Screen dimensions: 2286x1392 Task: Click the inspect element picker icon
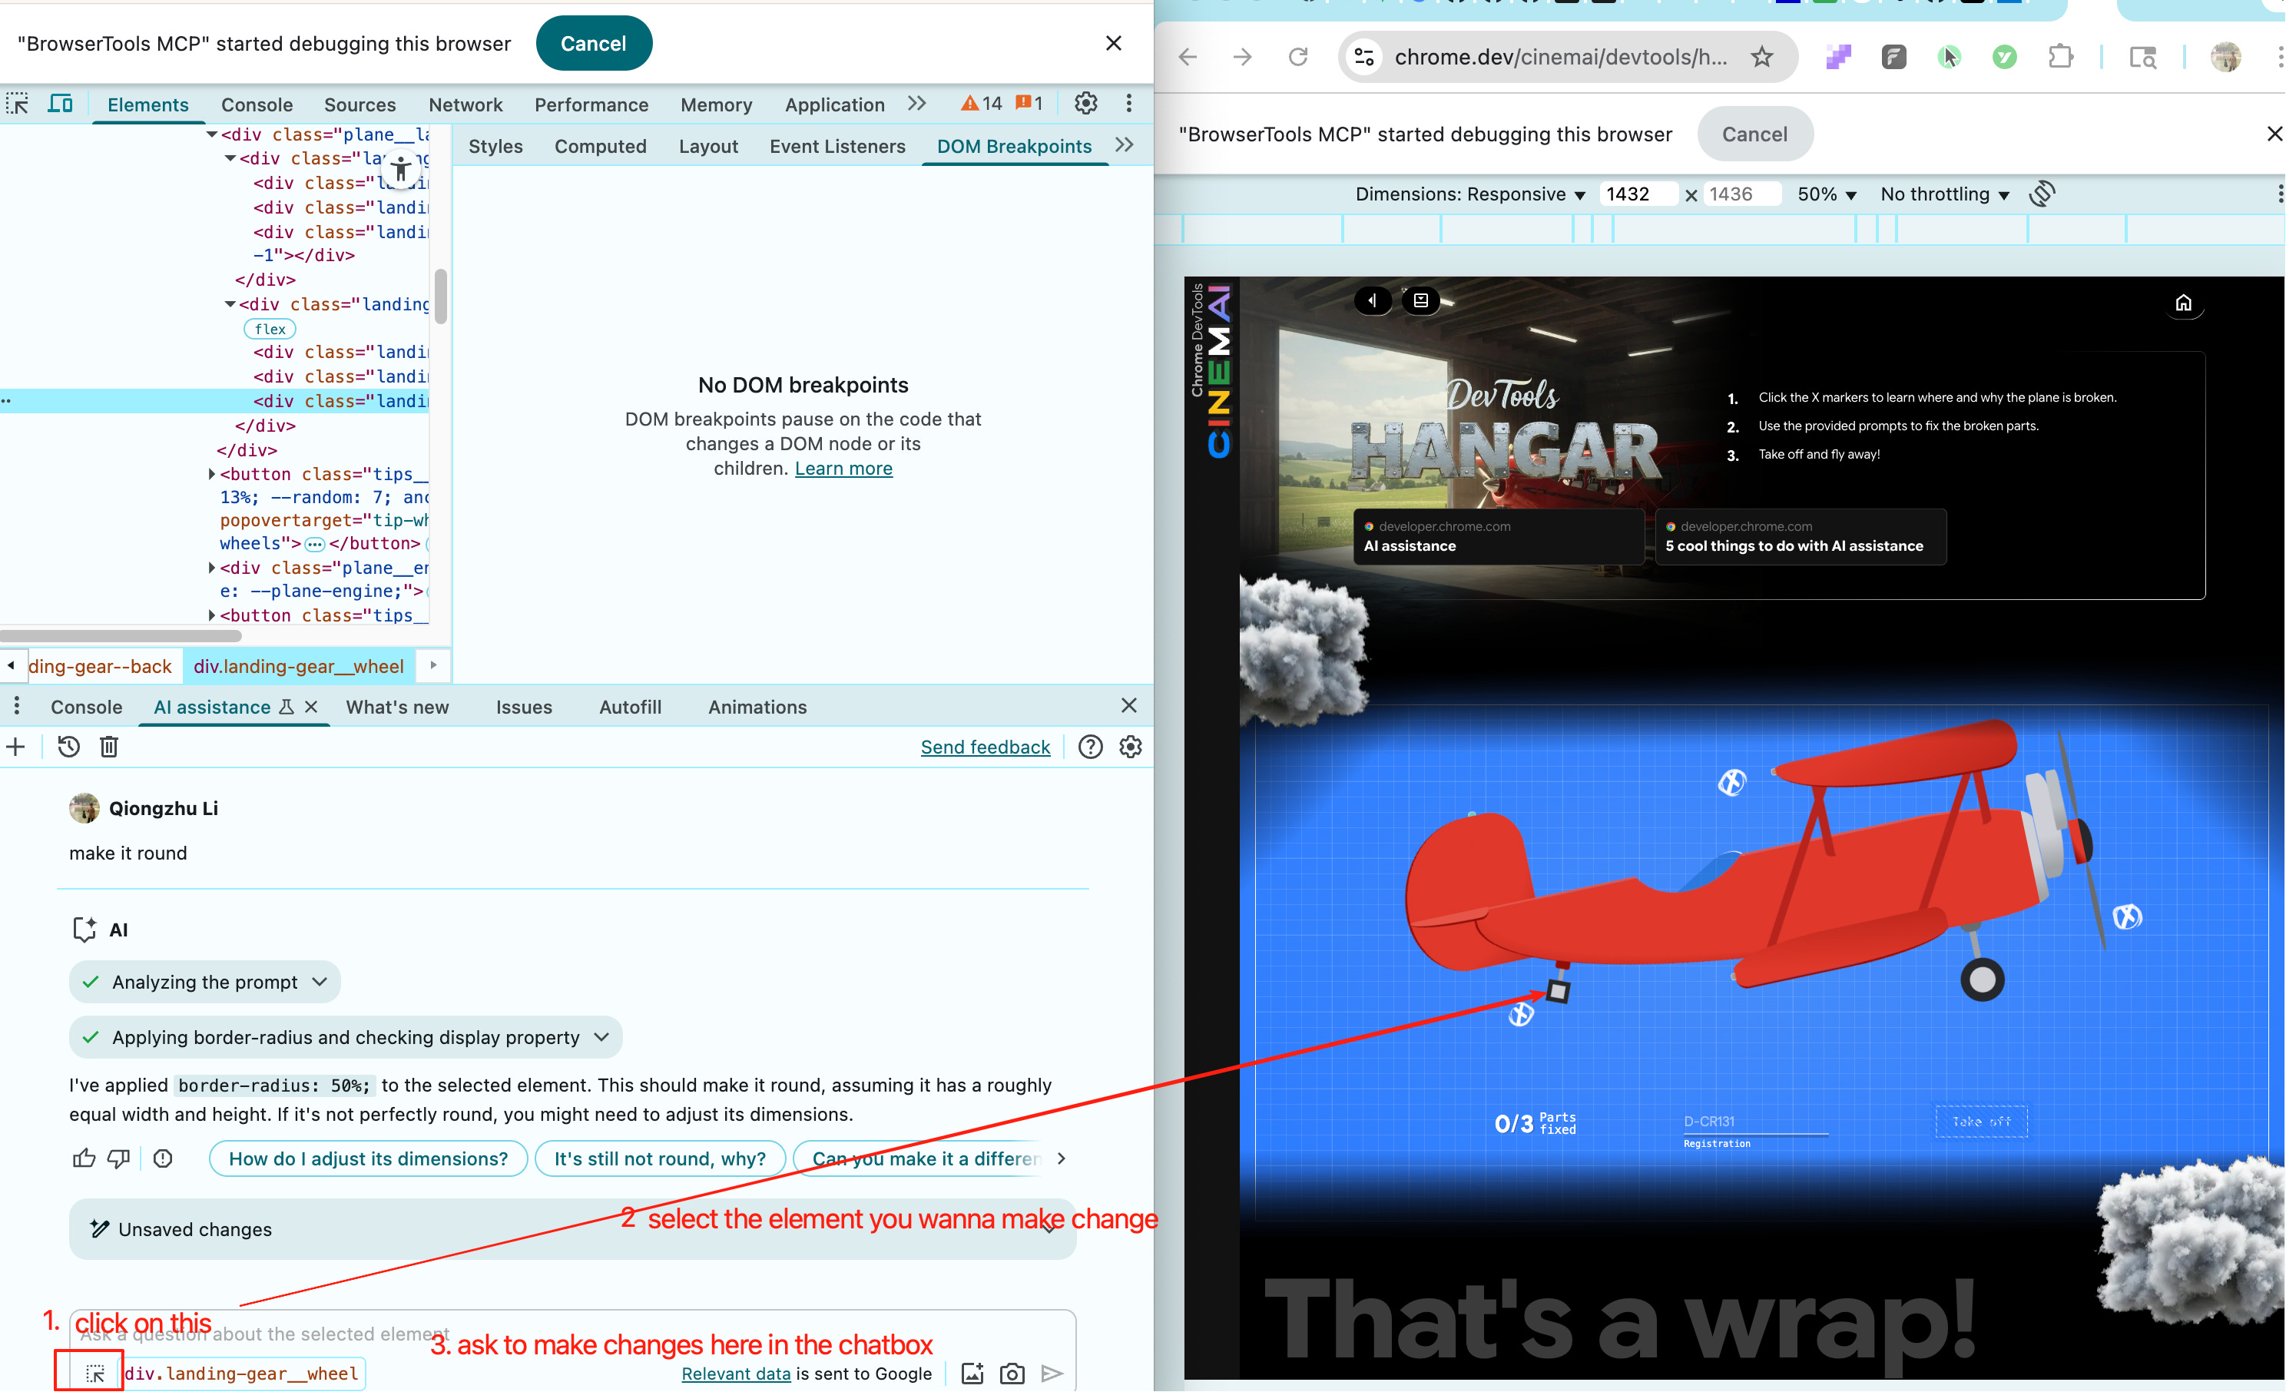click(x=18, y=104)
